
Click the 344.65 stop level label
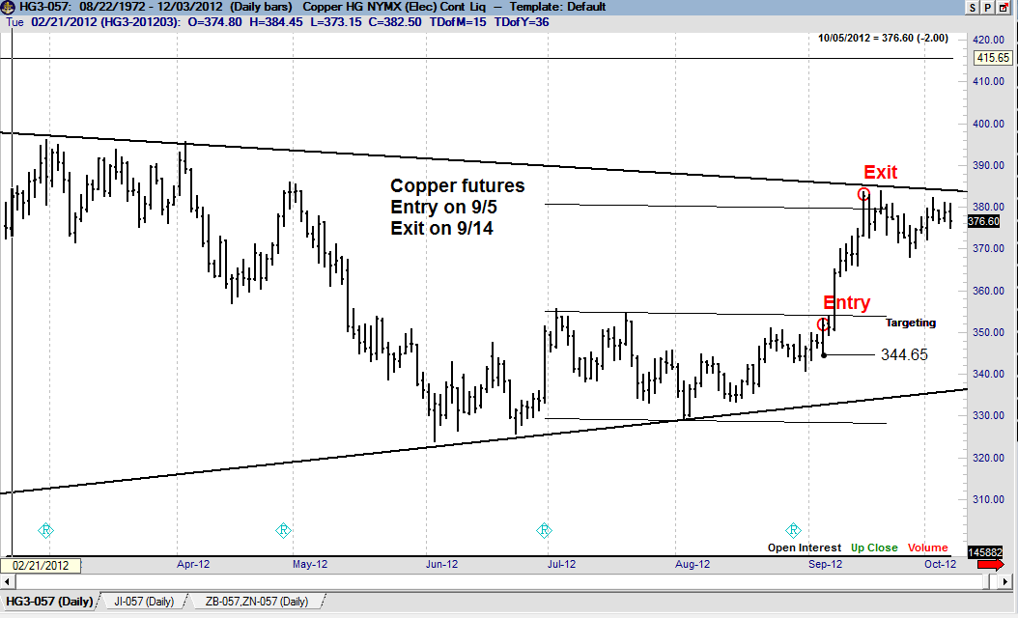(904, 354)
